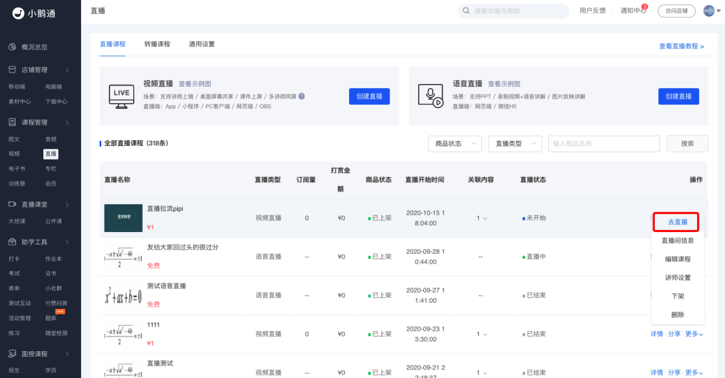
Task: Open 图文 in the sidebar
Action: [x=14, y=139]
